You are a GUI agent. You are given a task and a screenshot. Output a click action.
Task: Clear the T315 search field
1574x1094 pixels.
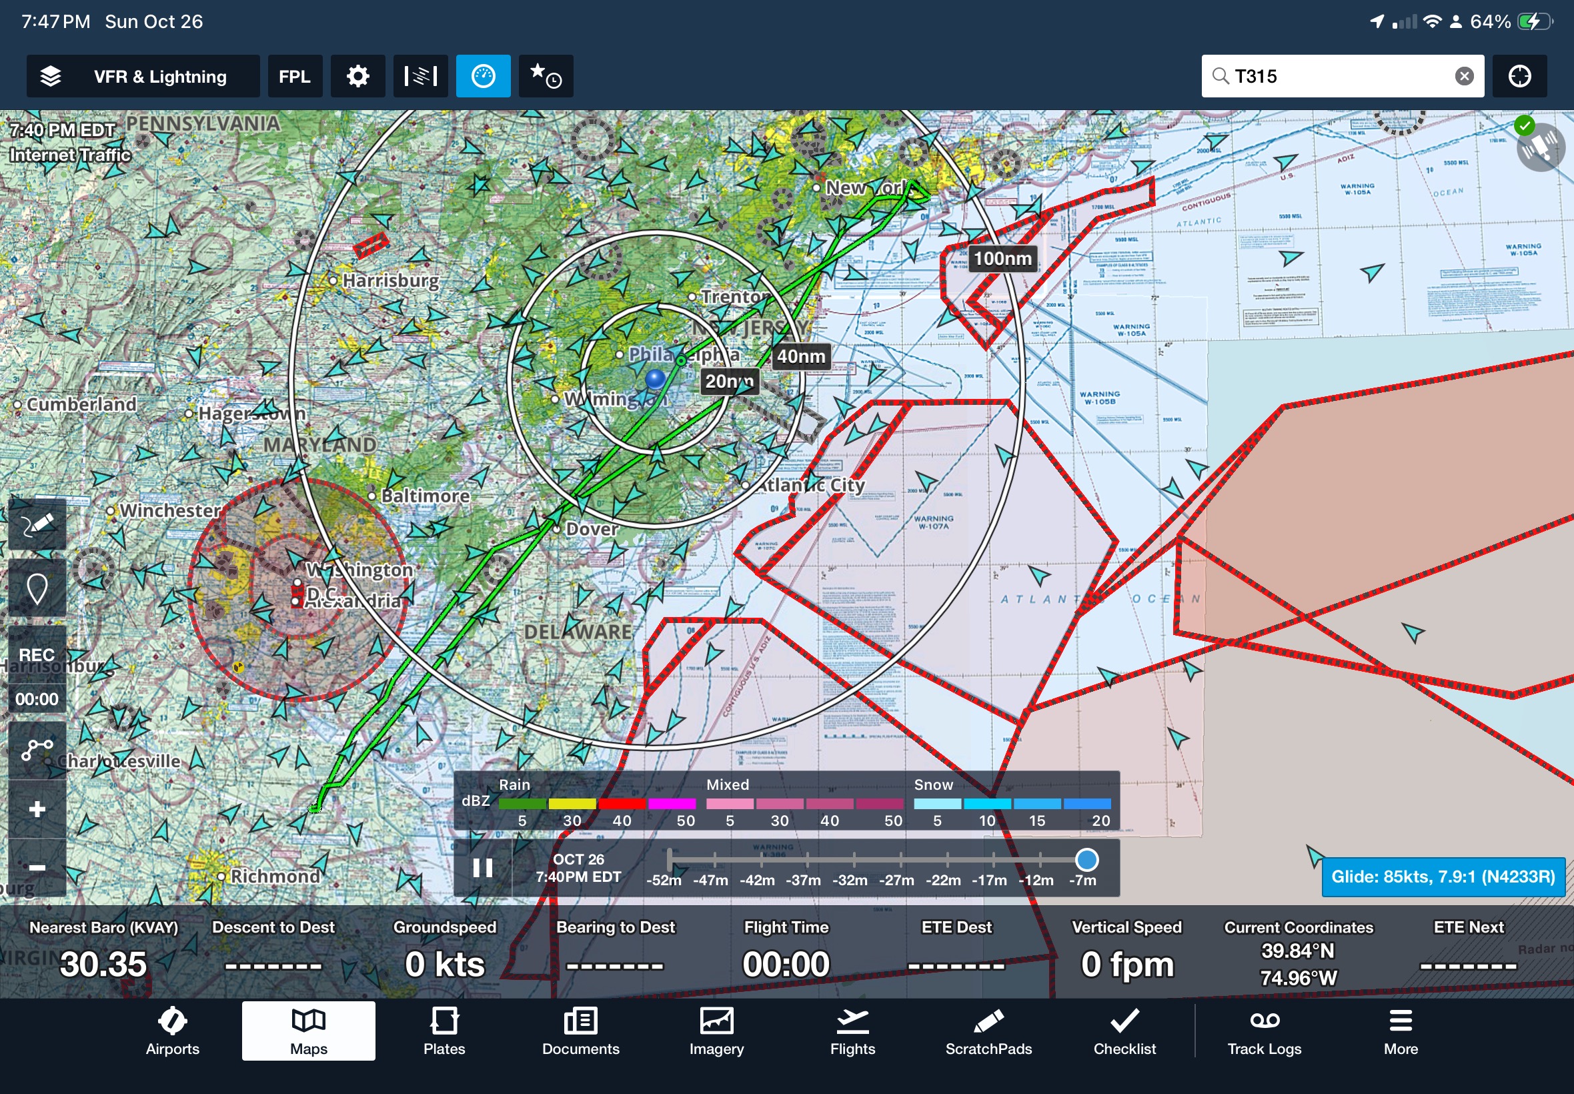coord(1464,76)
